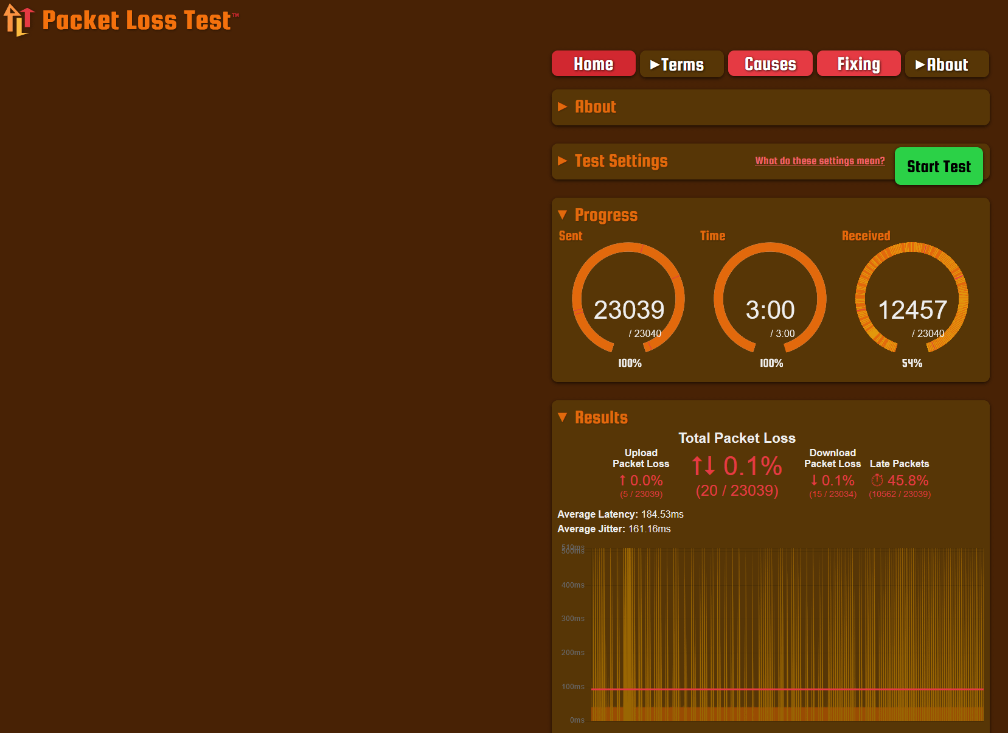The height and width of the screenshot is (733, 1008).
Task: Follow 'What do these settings mean?' link
Action: [x=820, y=161]
